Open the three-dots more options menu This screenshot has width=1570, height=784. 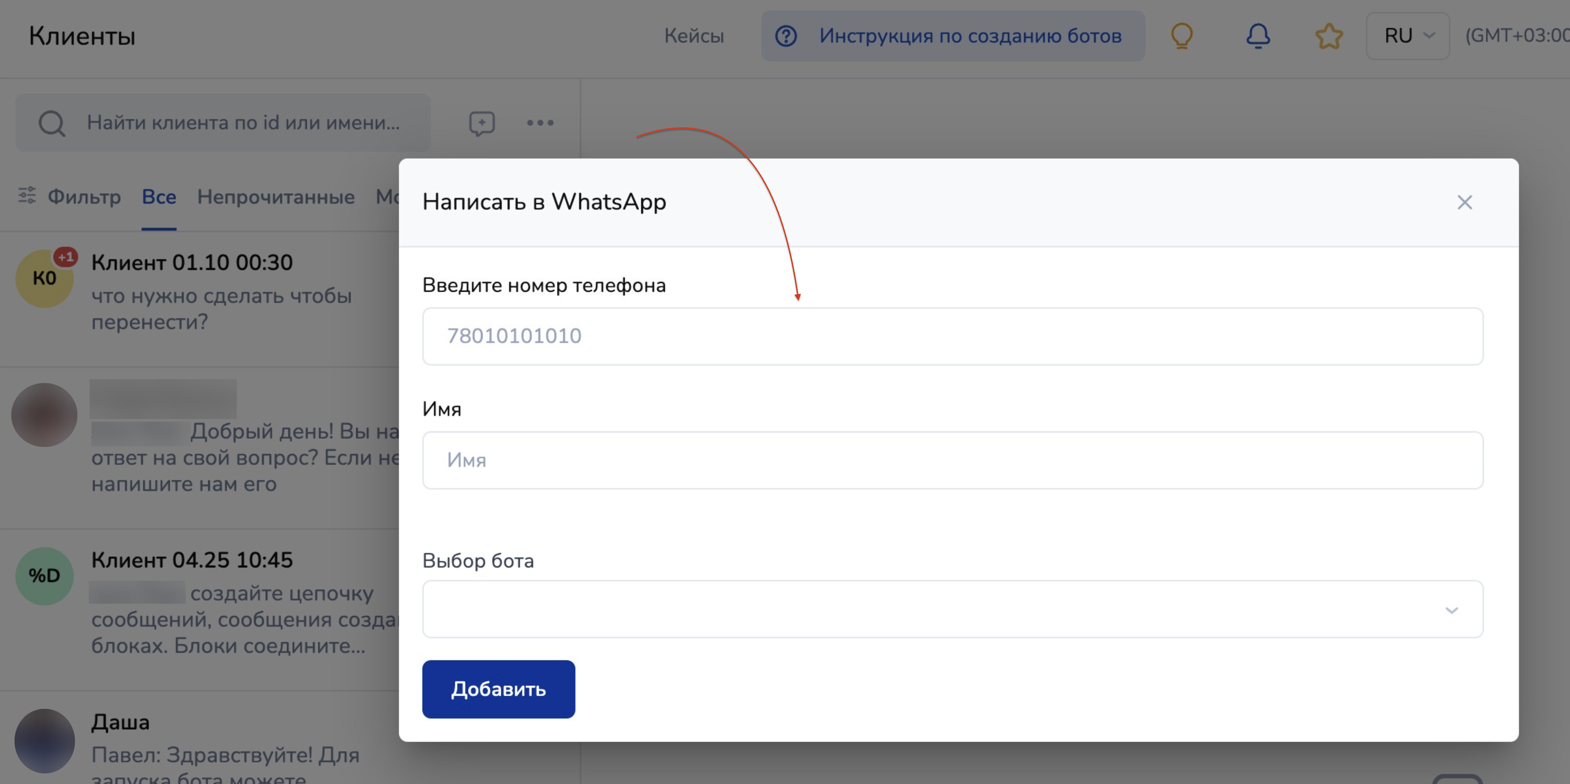click(x=540, y=123)
